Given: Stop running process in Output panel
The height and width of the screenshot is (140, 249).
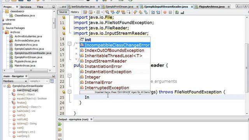Looking at the screenshot, I should (60, 135).
